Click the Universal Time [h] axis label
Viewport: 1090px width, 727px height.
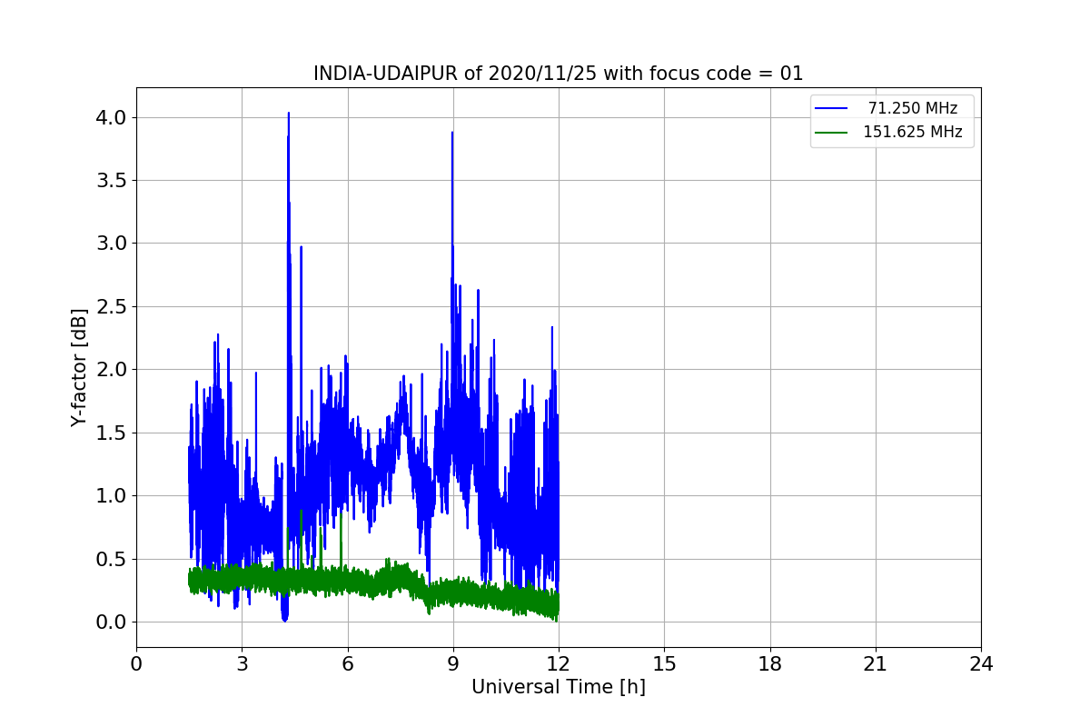pyautogui.click(x=559, y=687)
